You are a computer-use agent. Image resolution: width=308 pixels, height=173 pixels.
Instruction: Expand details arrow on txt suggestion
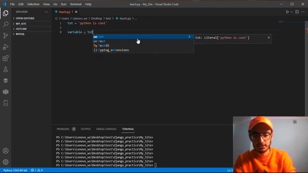coord(189,37)
